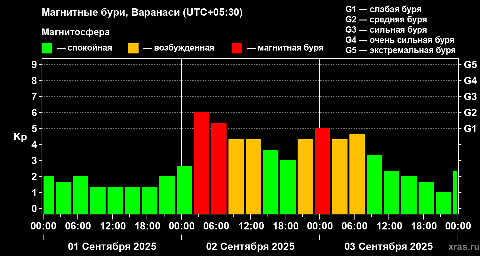This screenshot has width=480, height=256.
Task: Click the shortest green bar at Kp 1
Action: (x=444, y=203)
